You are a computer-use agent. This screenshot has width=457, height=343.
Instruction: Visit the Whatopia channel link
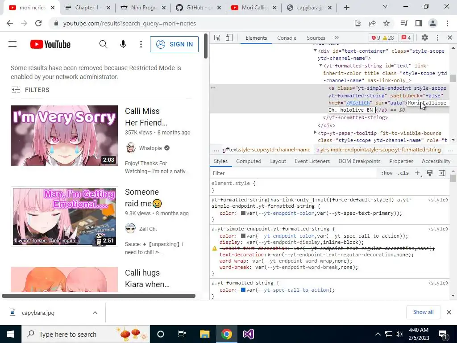150,148
